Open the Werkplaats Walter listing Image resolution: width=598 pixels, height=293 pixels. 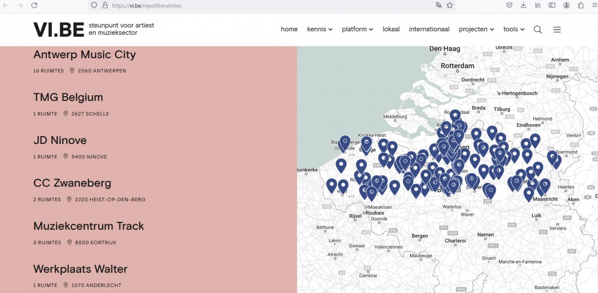(x=80, y=269)
